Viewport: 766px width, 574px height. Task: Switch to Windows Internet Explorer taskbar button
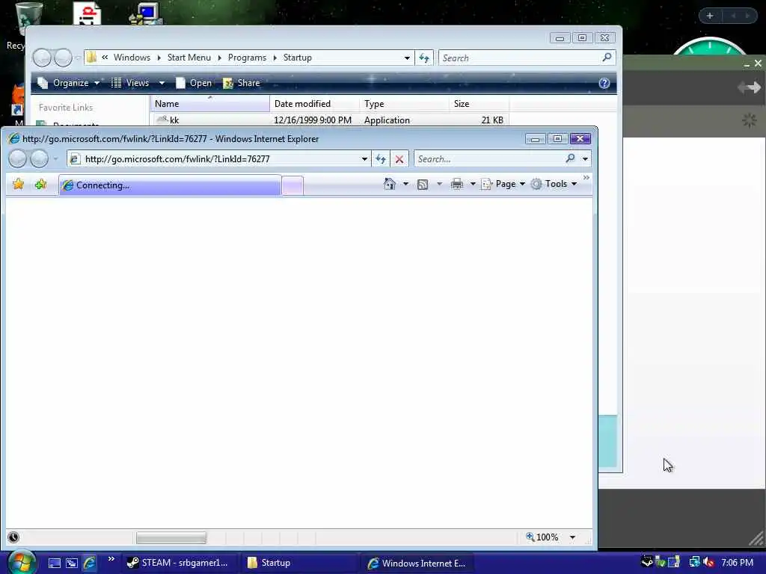tap(418, 563)
